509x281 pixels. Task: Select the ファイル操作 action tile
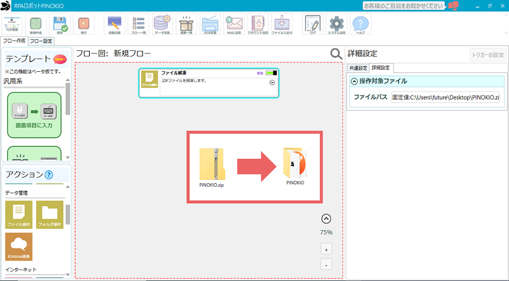[19, 214]
